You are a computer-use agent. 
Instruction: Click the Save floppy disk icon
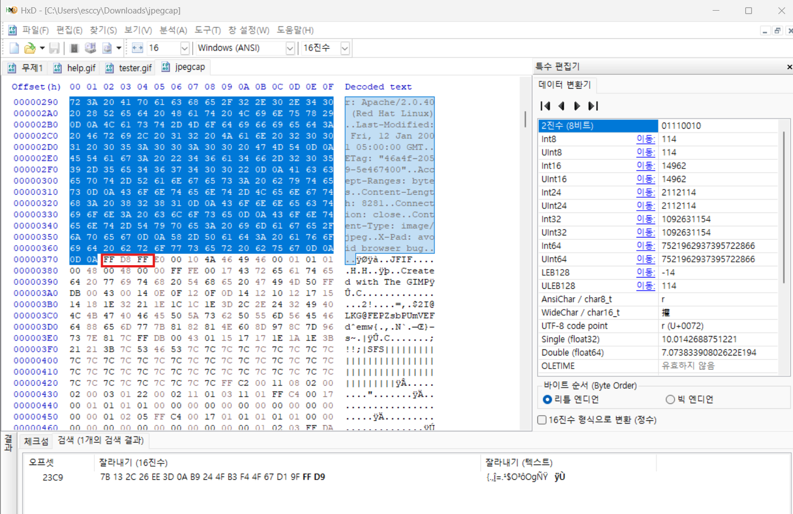point(55,48)
